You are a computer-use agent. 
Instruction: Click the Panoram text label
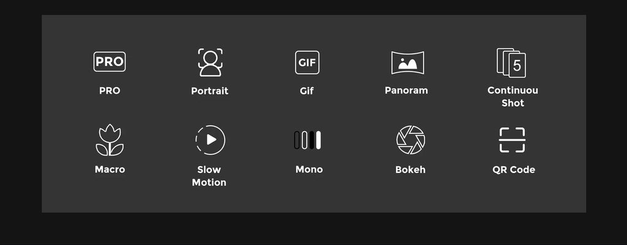coord(406,90)
